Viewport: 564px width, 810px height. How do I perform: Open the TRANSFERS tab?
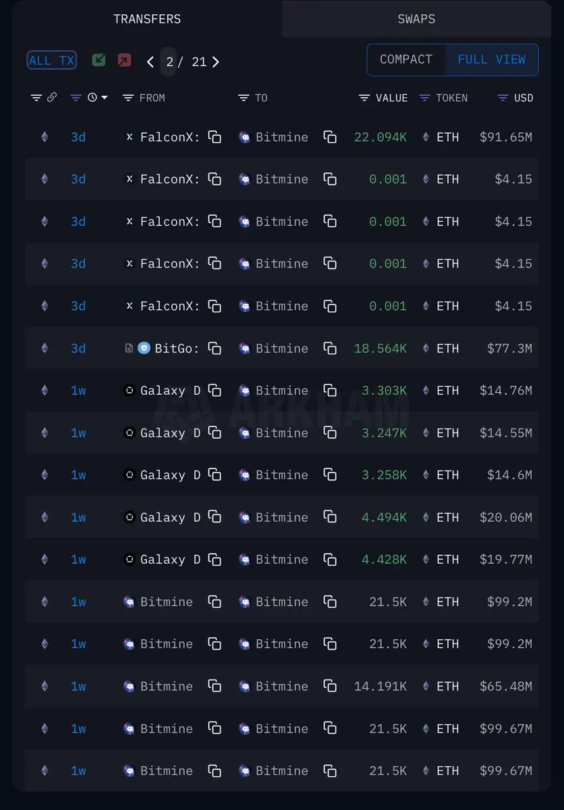[x=147, y=19]
